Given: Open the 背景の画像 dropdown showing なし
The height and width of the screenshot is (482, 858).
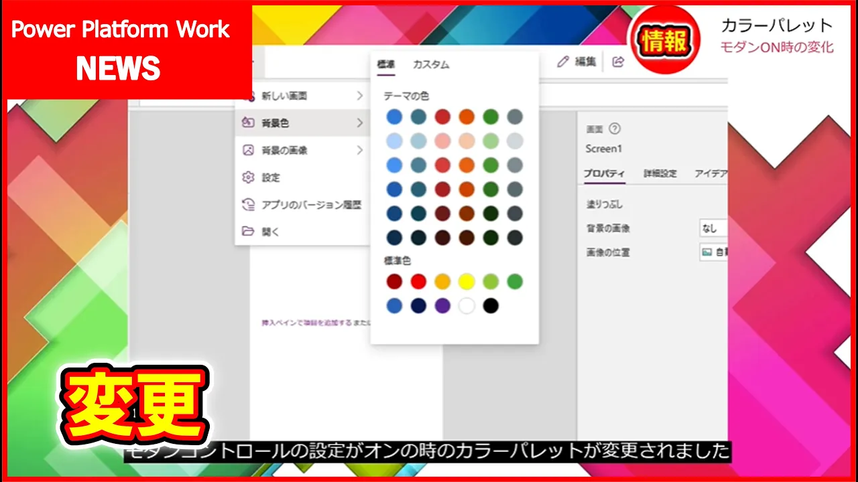Looking at the screenshot, I should click(713, 228).
